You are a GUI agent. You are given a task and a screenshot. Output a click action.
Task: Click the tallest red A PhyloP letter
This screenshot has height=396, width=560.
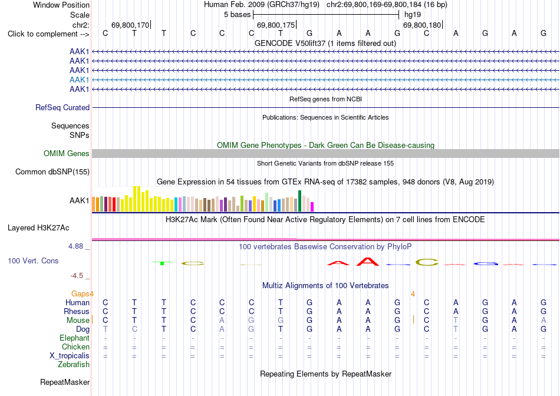pos(368,262)
